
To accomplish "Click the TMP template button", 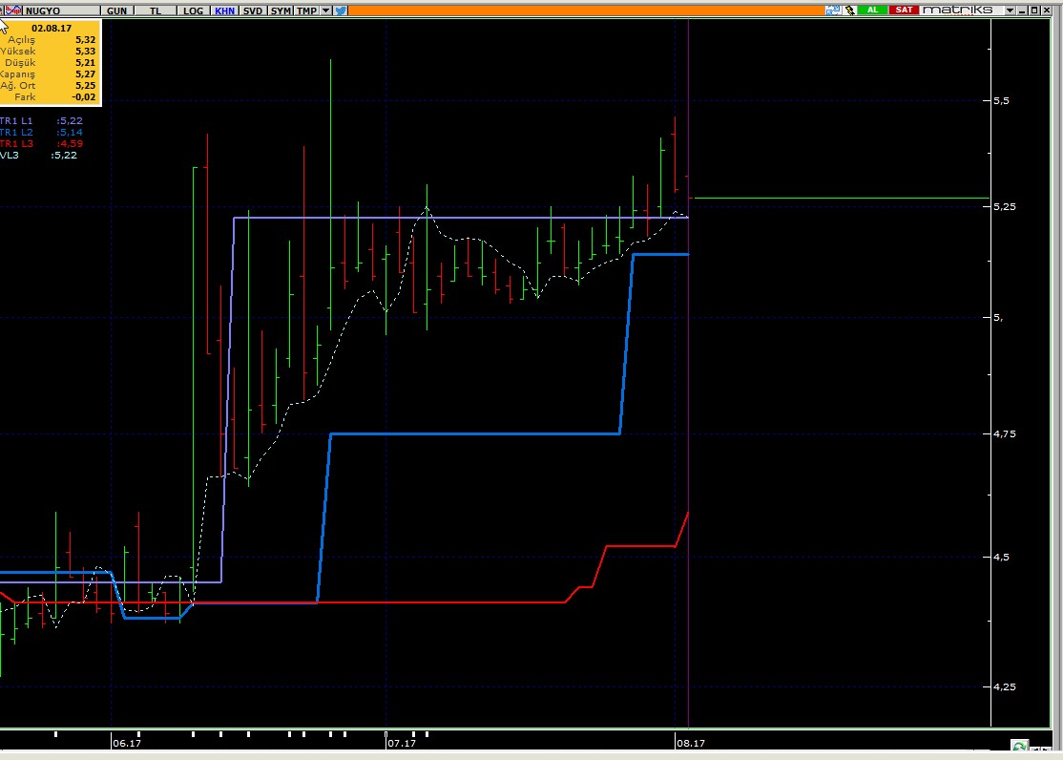I will coord(306,11).
